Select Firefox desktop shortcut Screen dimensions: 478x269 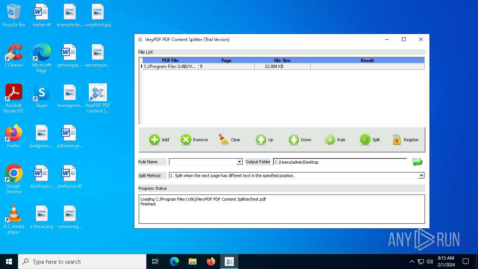[x=14, y=137]
